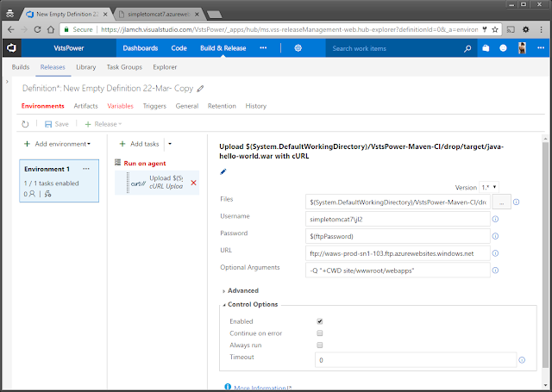This screenshot has height=392, width=552.
Task: Open the More Information link
Action: 262,388
